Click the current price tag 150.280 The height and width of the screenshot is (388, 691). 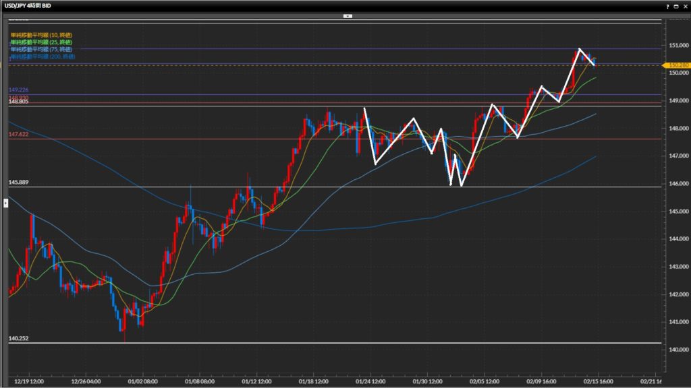(678, 65)
